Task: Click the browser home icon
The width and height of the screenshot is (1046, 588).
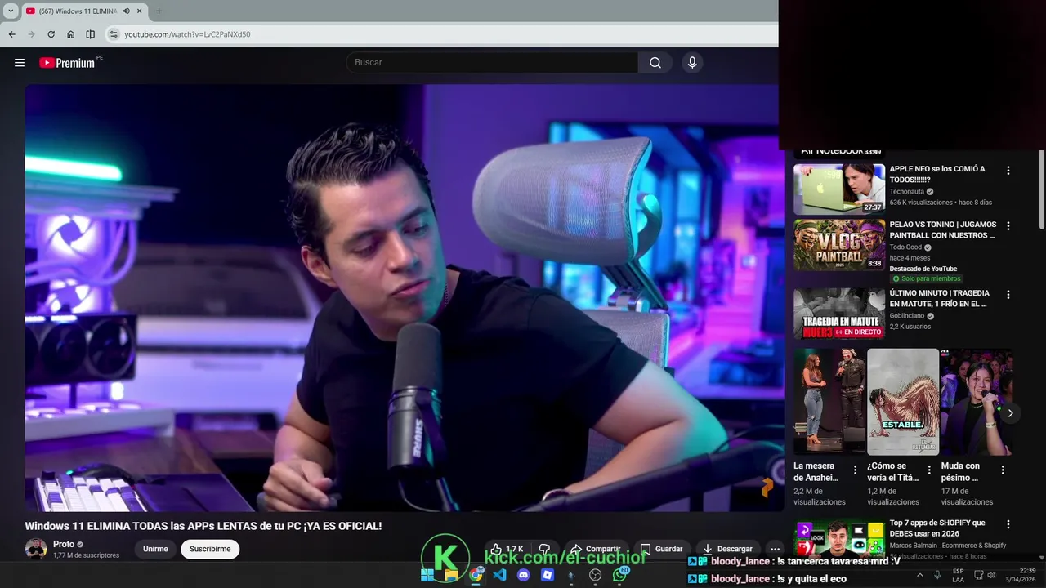Action: (70, 34)
